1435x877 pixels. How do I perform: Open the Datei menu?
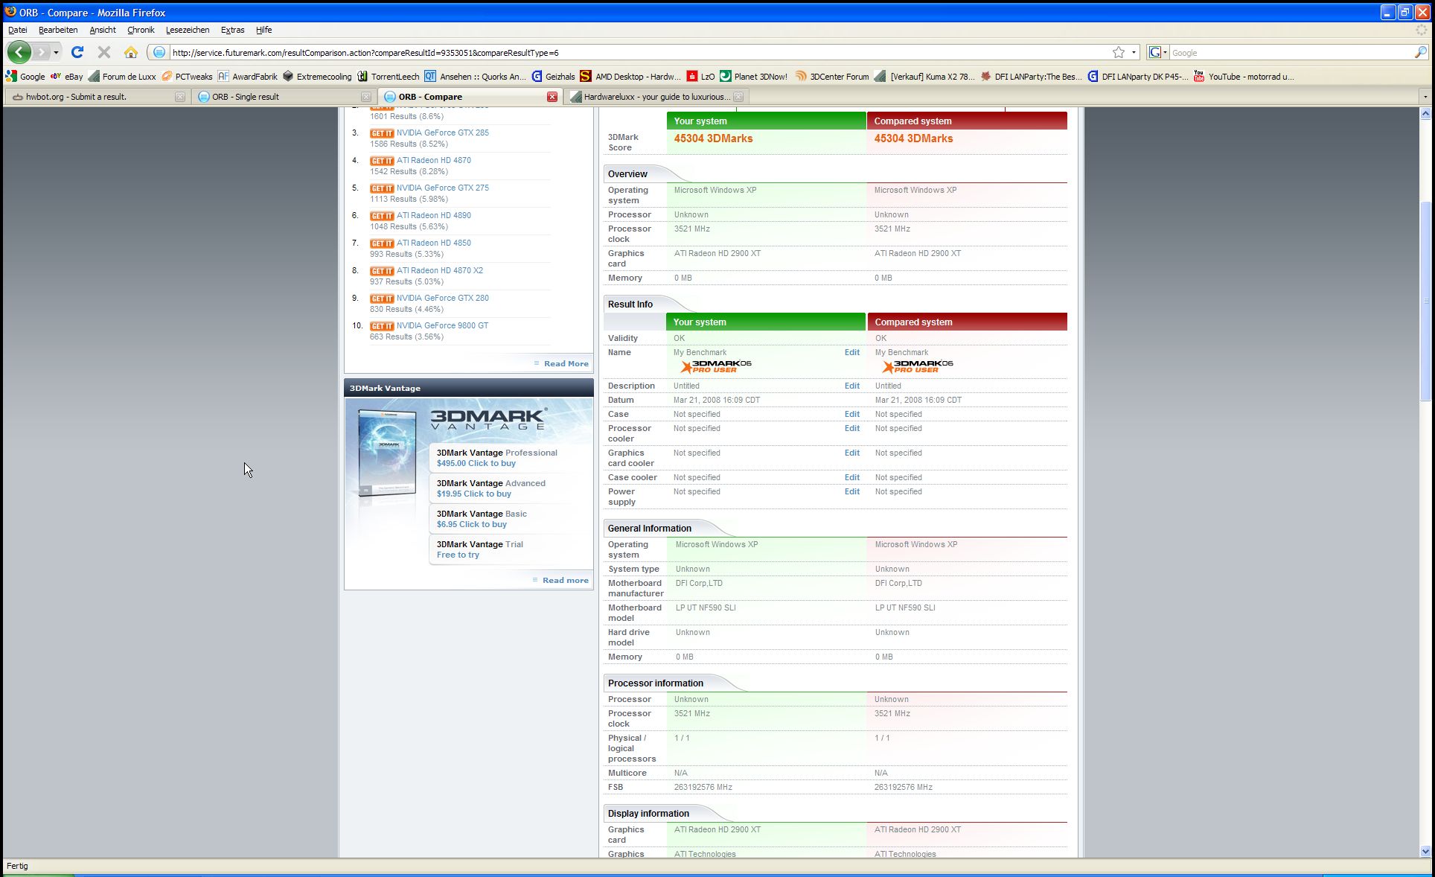pyautogui.click(x=17, y=30)
